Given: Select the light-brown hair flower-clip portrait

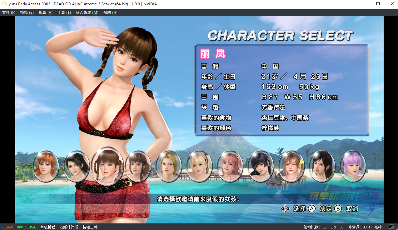Looking at the screenshot, I should [x=291, y=166].
